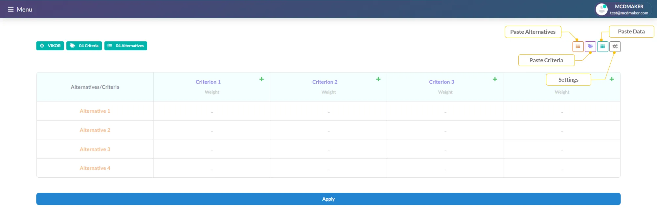Click Alternative 1 cell under Criterion 2
The width and height of the screenshot is (657, 219).
[x=328, y=111]
